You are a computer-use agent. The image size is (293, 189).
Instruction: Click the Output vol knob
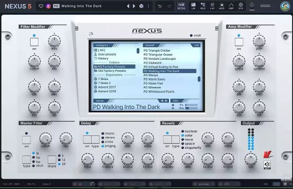click(x=251, y=159)
